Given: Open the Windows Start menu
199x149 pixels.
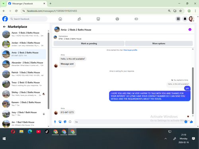Looking at the screenshot, I should 4,139.
